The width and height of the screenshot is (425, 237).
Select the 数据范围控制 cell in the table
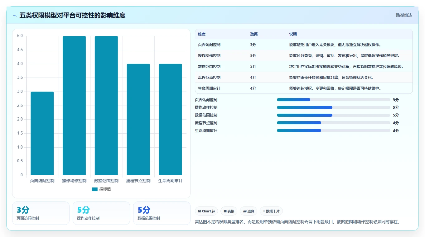point(209,67)
